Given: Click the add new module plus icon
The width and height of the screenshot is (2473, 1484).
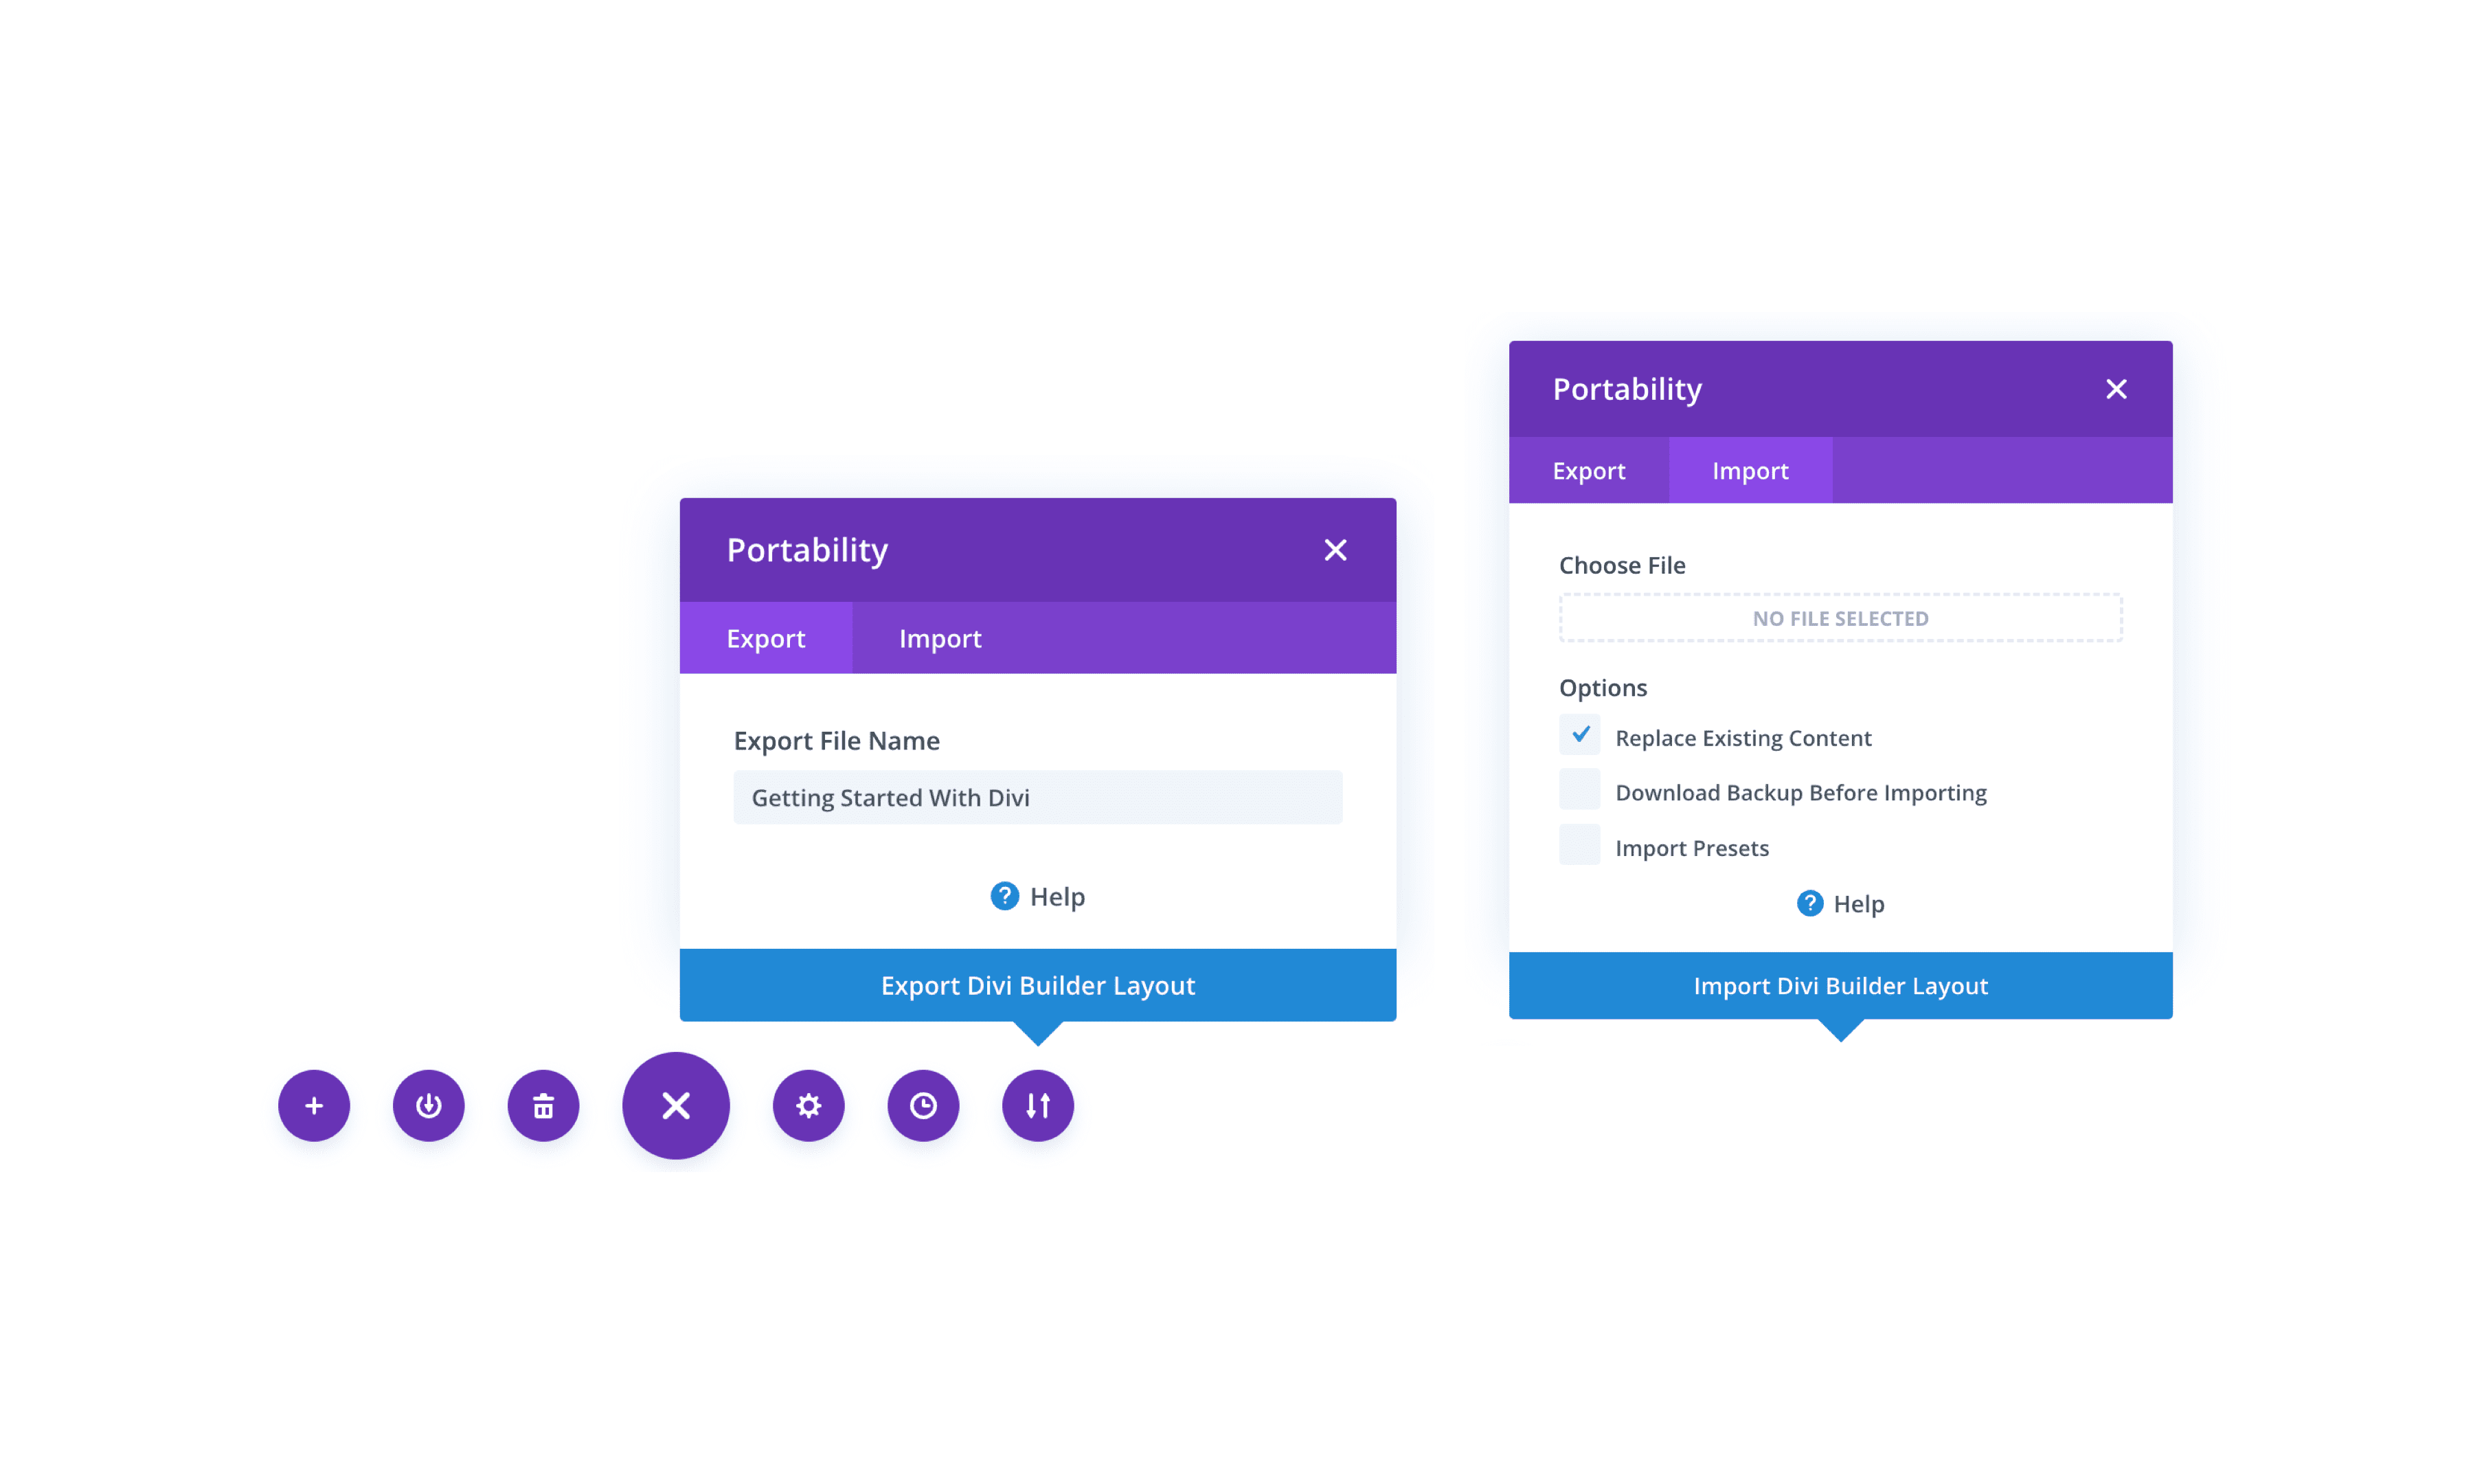Looking at the screenshot, I should (x=315, y=1104).
